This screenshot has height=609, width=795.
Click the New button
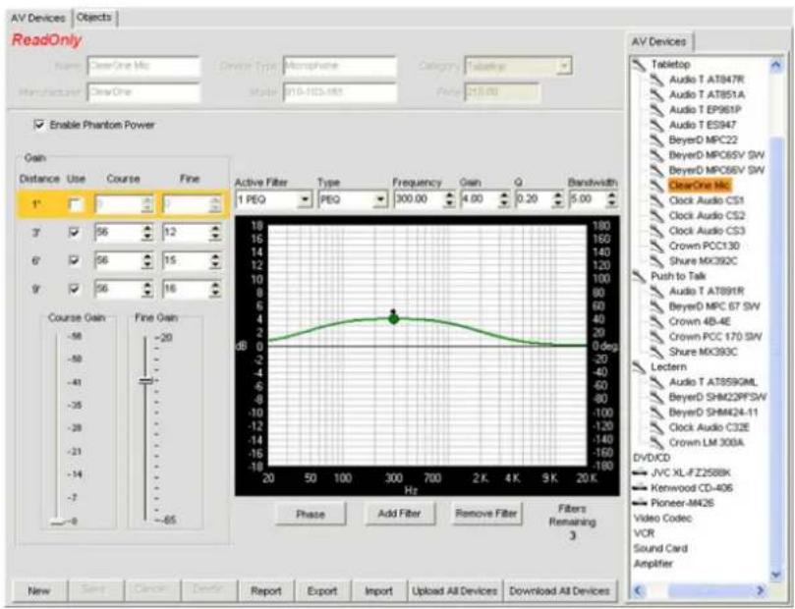pos(38,590)
